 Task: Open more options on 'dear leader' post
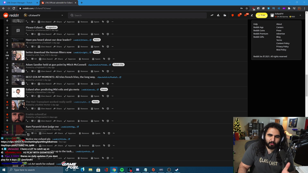coord(113,47)
